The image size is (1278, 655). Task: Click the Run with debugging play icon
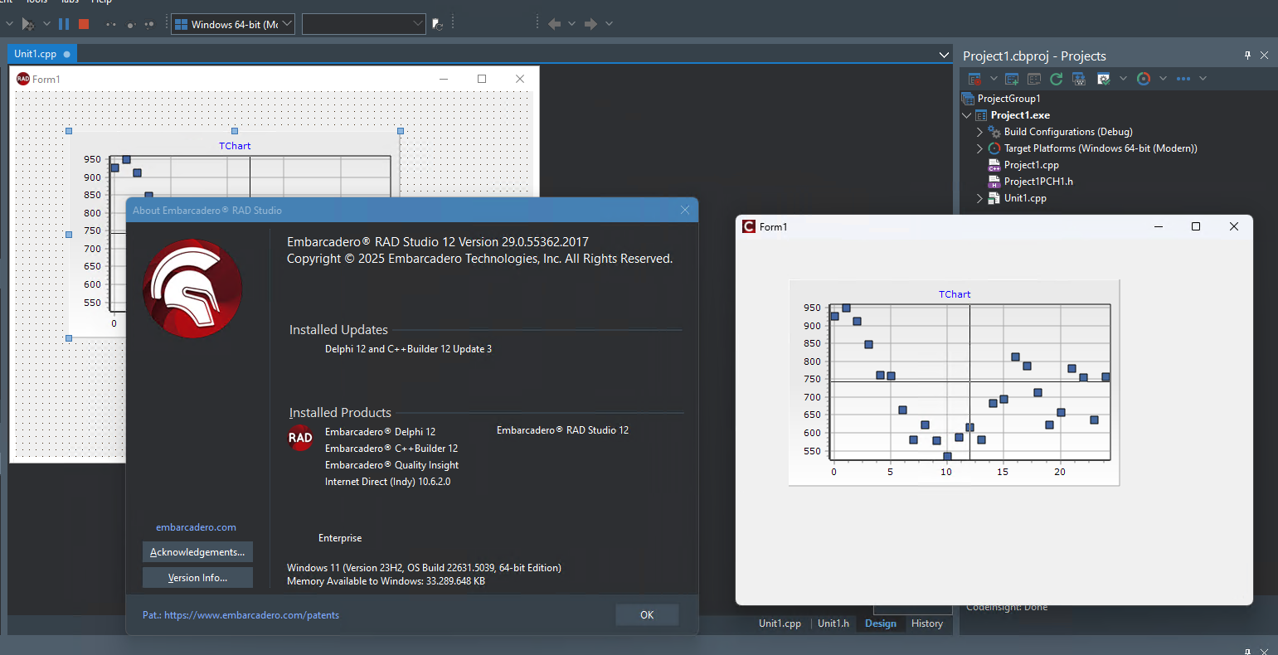click(x=28, y=24)
